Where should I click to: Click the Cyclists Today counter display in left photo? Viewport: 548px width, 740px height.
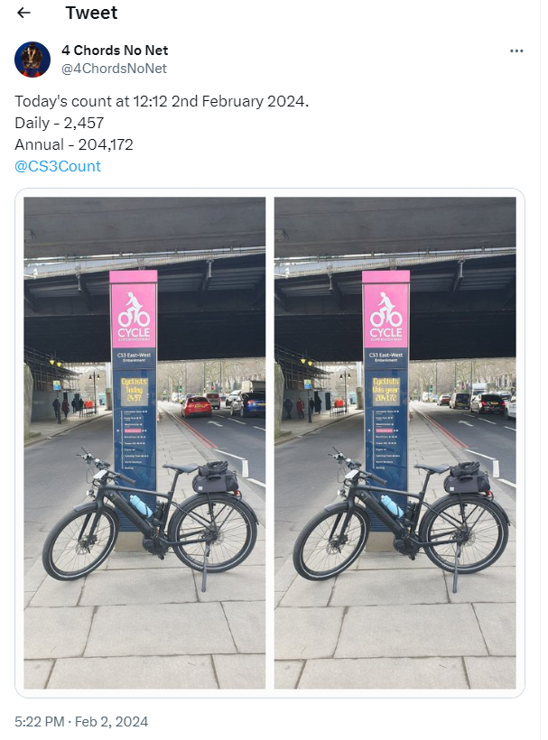134,391
